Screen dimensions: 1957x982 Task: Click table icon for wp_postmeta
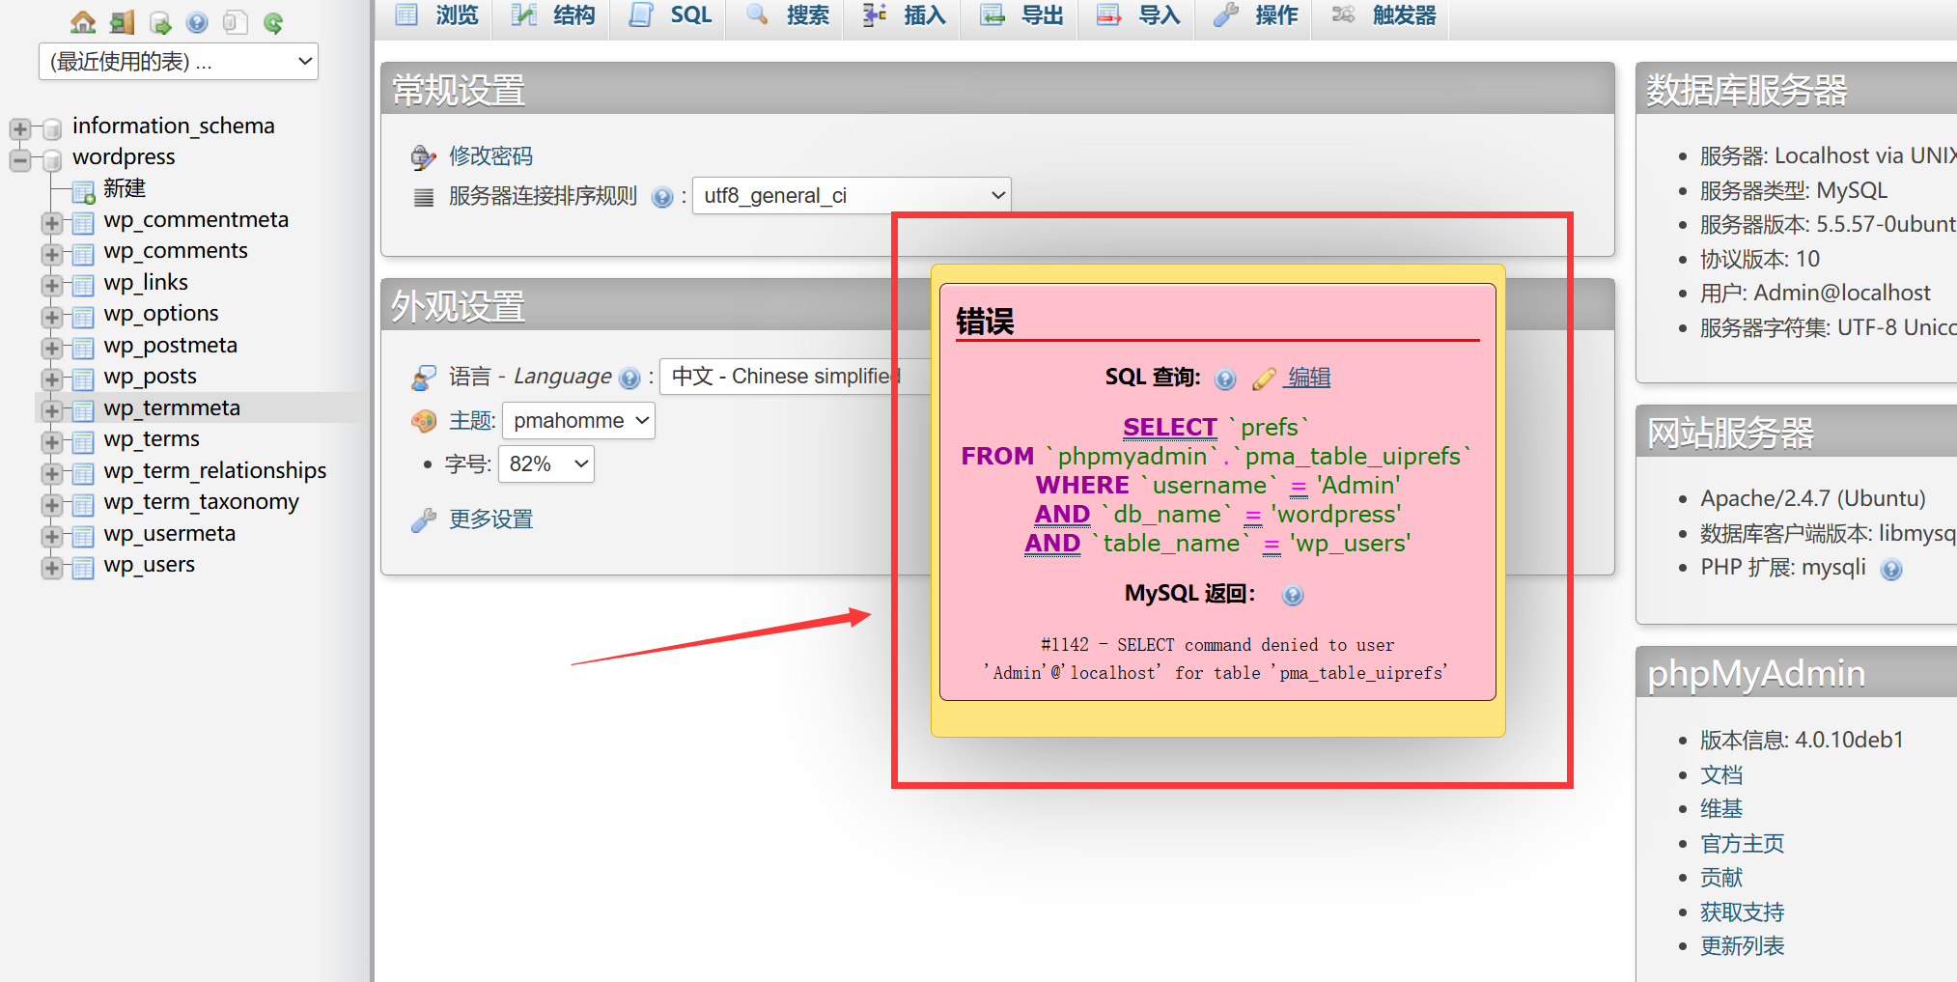click(x=84, y=348)
